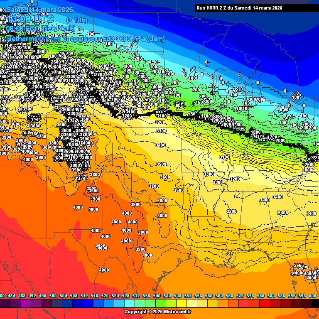Pick the magenta 488 legend swatch
Image resolution: width=319 pixels, height=319 pixels.
[26, 304]
